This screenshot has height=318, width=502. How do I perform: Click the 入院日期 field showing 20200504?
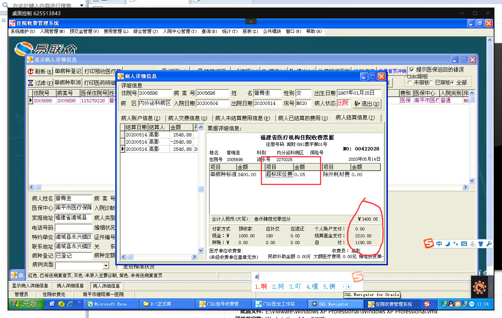coord(212,103)
